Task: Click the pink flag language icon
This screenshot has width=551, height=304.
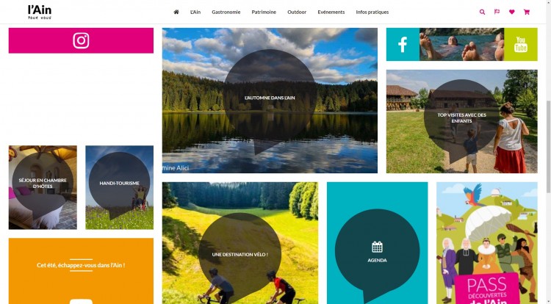Action: [497, 12]
